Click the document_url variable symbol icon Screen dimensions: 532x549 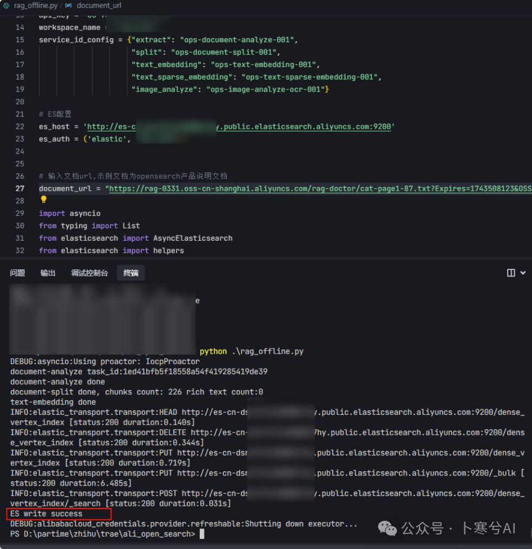[68, 5]
